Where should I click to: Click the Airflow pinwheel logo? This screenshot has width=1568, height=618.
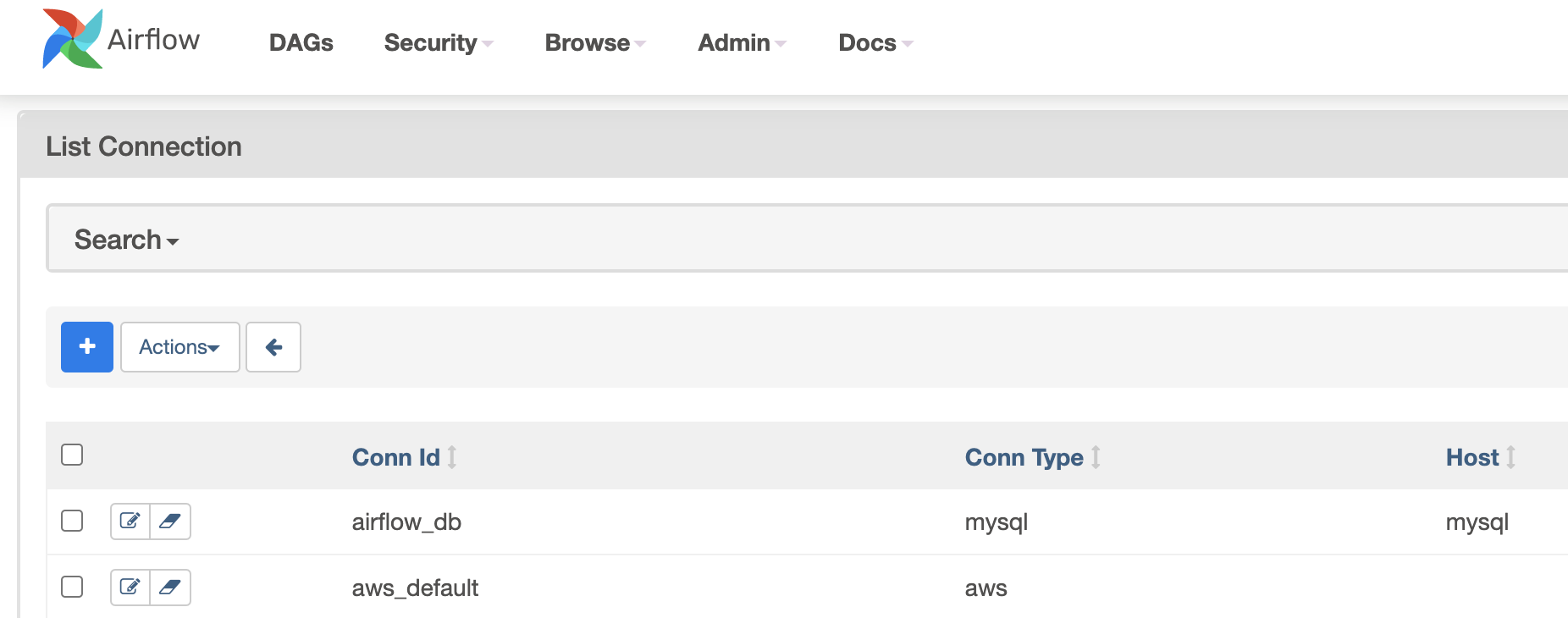coord(73,39)
